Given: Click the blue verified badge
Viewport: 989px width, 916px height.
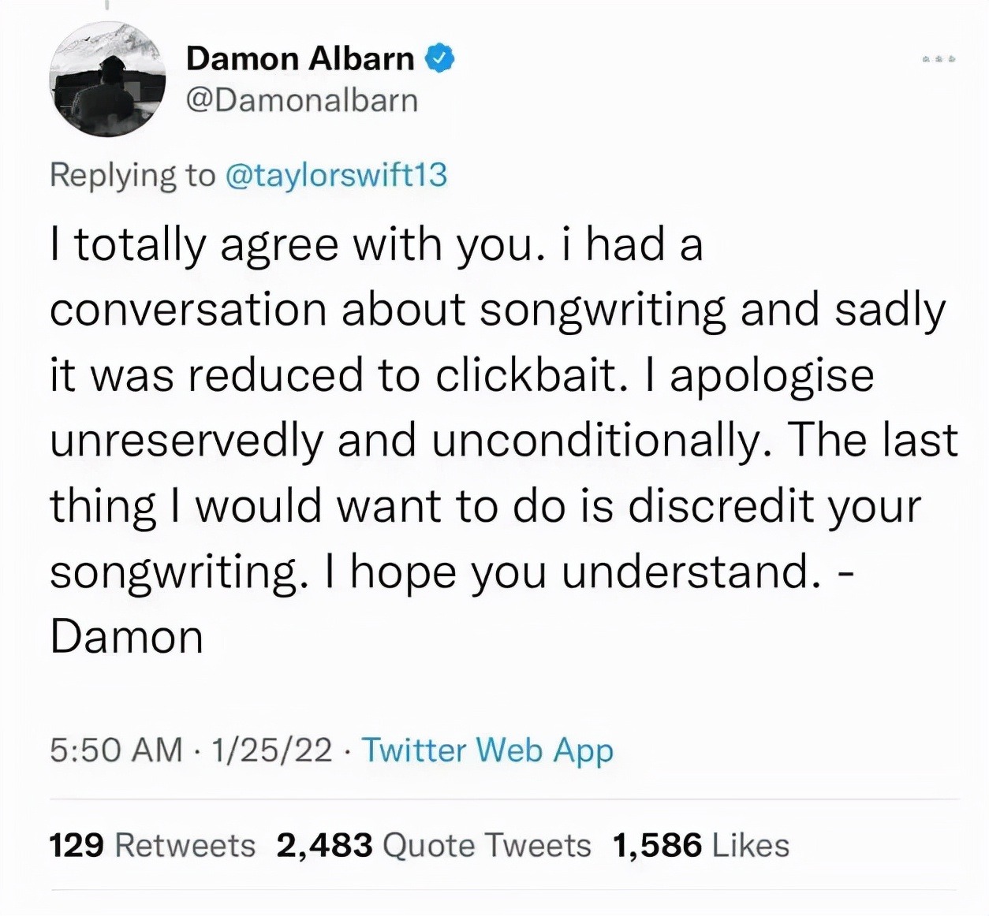Looking at the screenshot, I should point(440,58).
